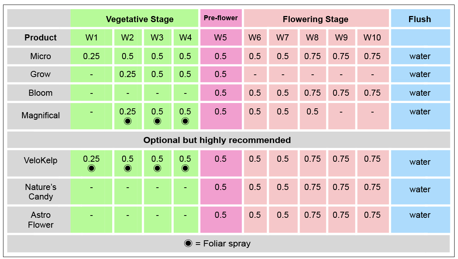The image size is (458, 259).
Task: Click the Product column heading
Action: click(x=40, y=37)
